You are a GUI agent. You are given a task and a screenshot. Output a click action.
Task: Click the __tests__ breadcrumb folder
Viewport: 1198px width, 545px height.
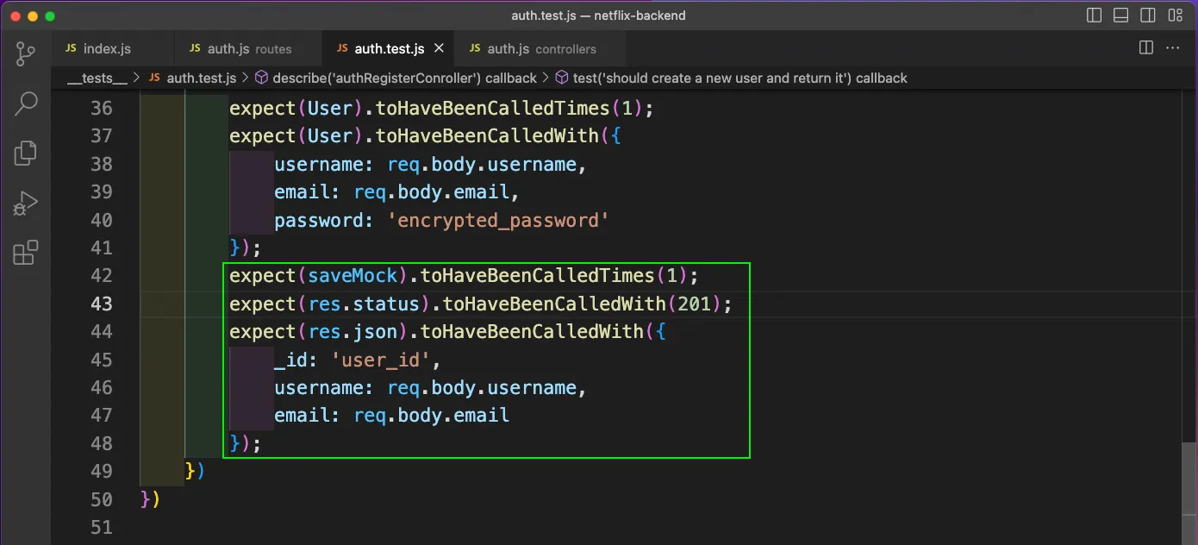[97, 78]
